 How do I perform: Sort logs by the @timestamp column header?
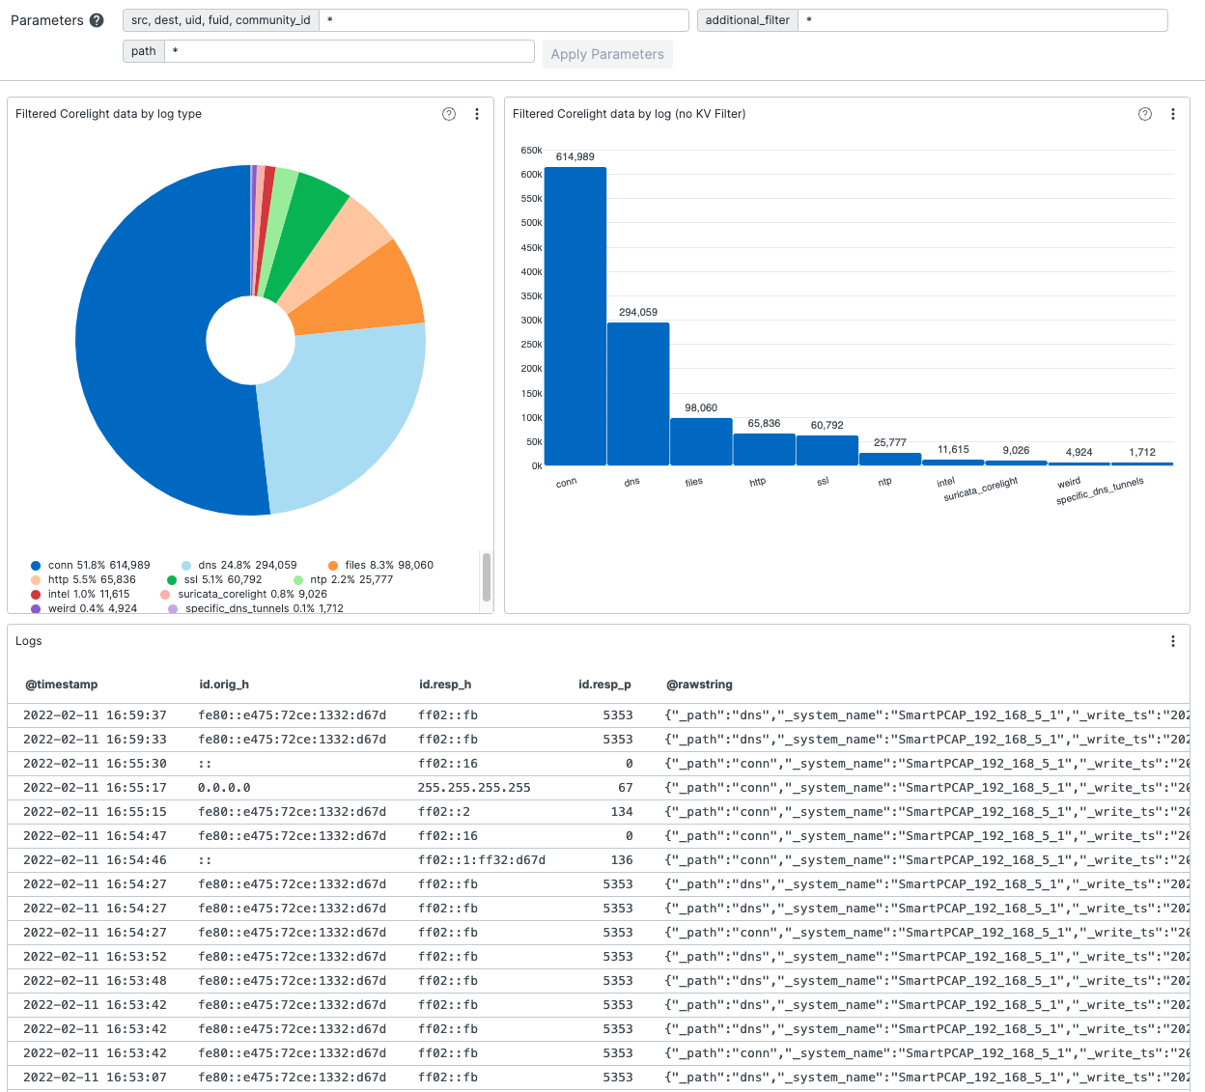pos(62,685)
